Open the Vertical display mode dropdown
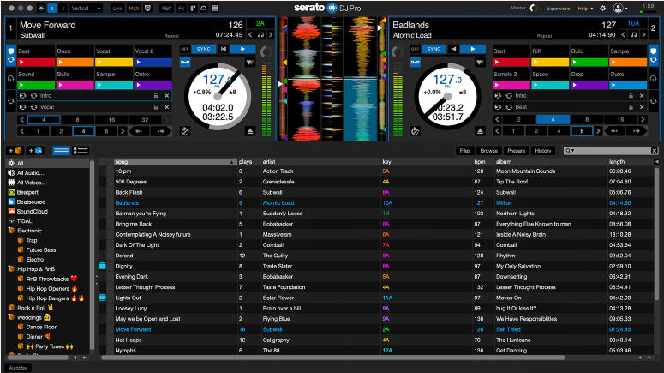The image size is (664, 373). (x=86, y=8)
